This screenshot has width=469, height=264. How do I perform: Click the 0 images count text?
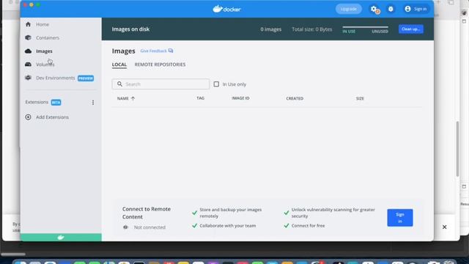(x=270, y=29)
